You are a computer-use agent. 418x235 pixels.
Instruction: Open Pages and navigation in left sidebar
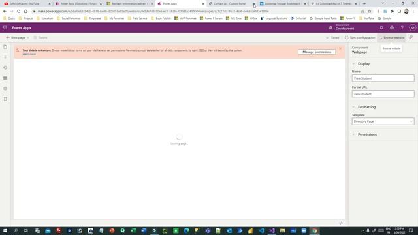[x=5, y=47]
